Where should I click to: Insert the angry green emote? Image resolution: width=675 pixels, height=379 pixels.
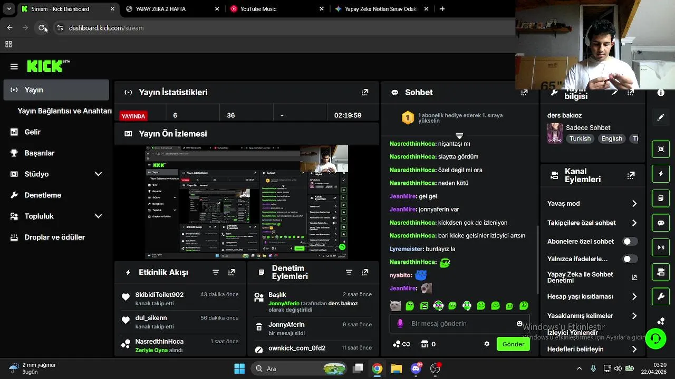tap(424, 306)
